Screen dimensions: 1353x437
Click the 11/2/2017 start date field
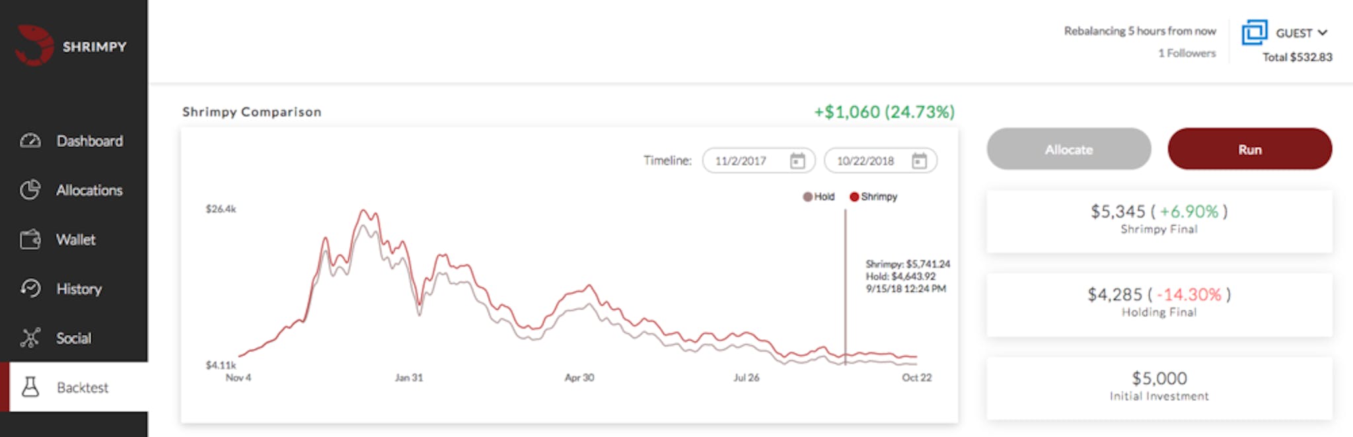(x=759, y=160)
